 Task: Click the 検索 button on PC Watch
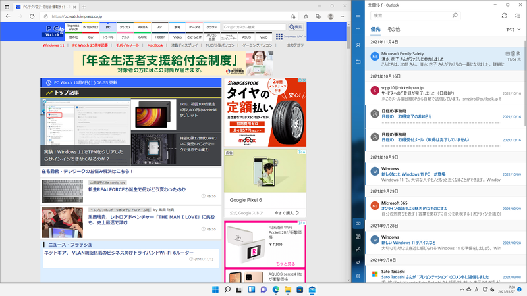(296, 27)
